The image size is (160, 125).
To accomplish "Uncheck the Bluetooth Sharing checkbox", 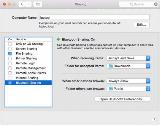I will point(10,83).
